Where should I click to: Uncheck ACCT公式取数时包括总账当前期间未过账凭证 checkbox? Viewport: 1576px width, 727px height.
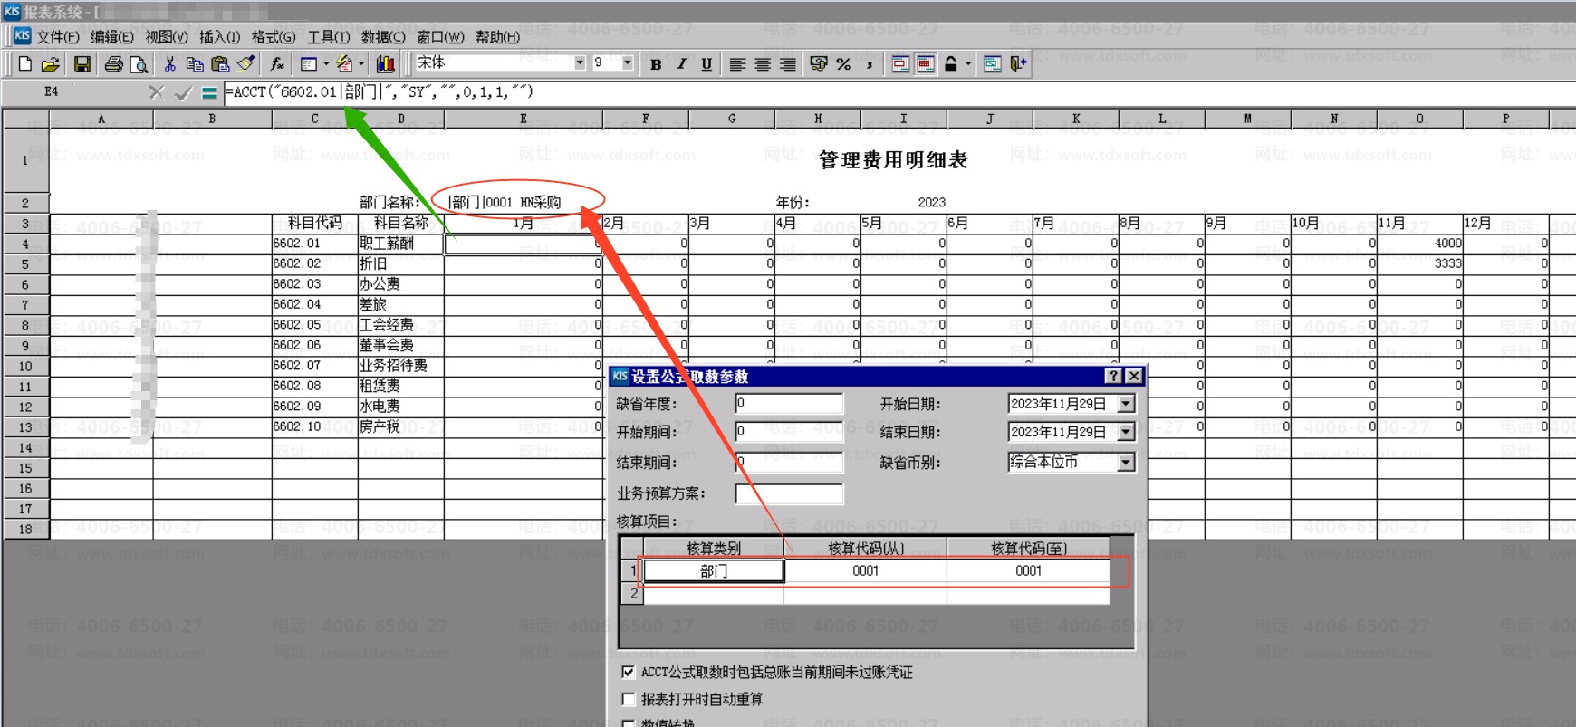629,672
